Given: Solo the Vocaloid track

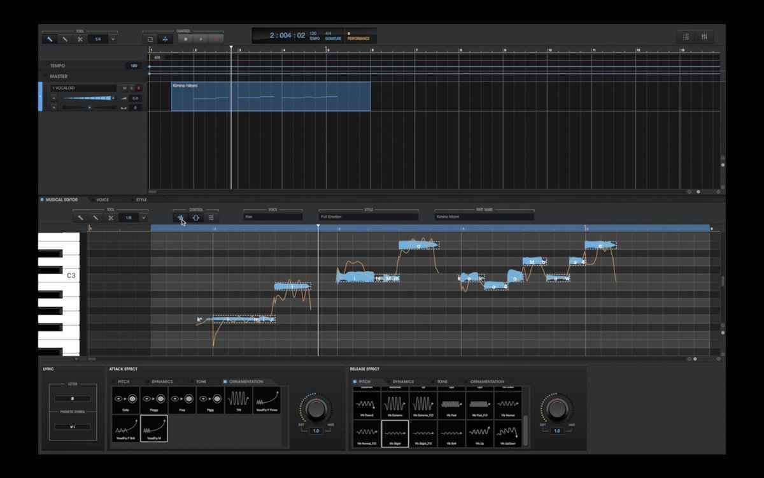Looking at the screenshot, I should click(131, 88).
